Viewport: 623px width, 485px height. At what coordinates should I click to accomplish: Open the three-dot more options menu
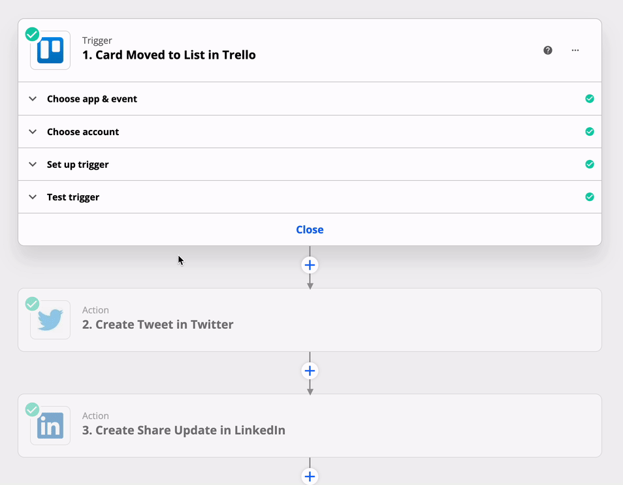(575, 50)
